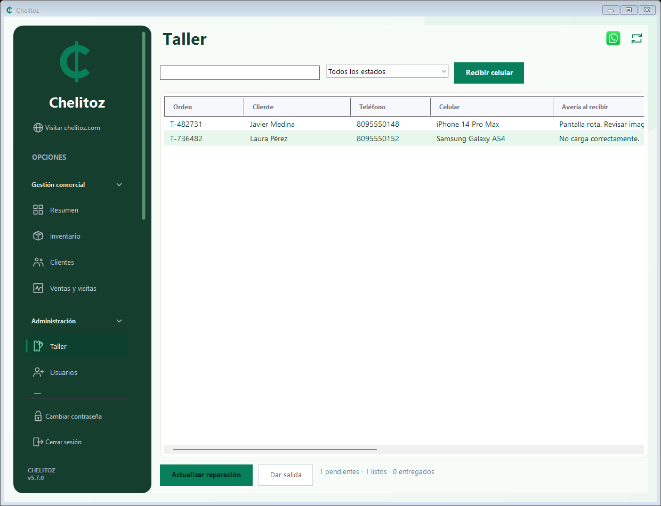Click the Avería al recibir column header
This screenshot has height=506, width=661.
coord(599,107)
